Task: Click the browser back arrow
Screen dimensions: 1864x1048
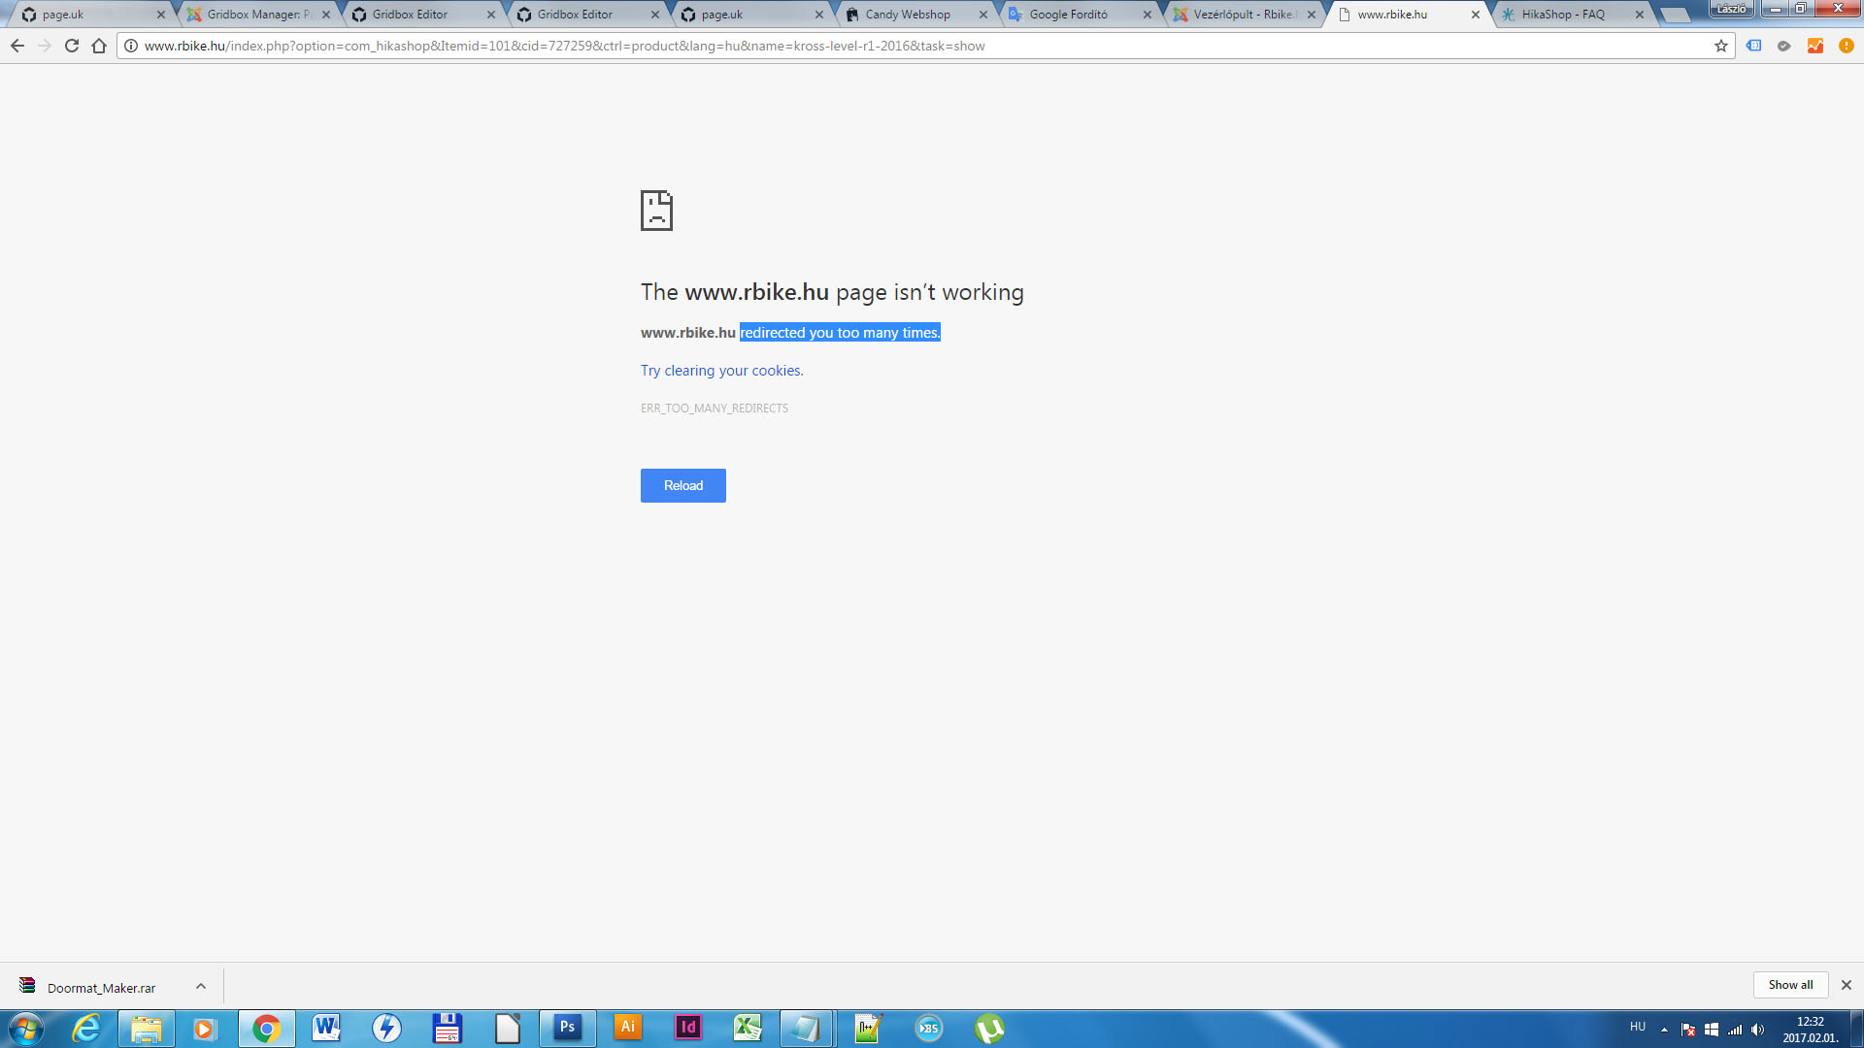Action: (x=17, y=46)
